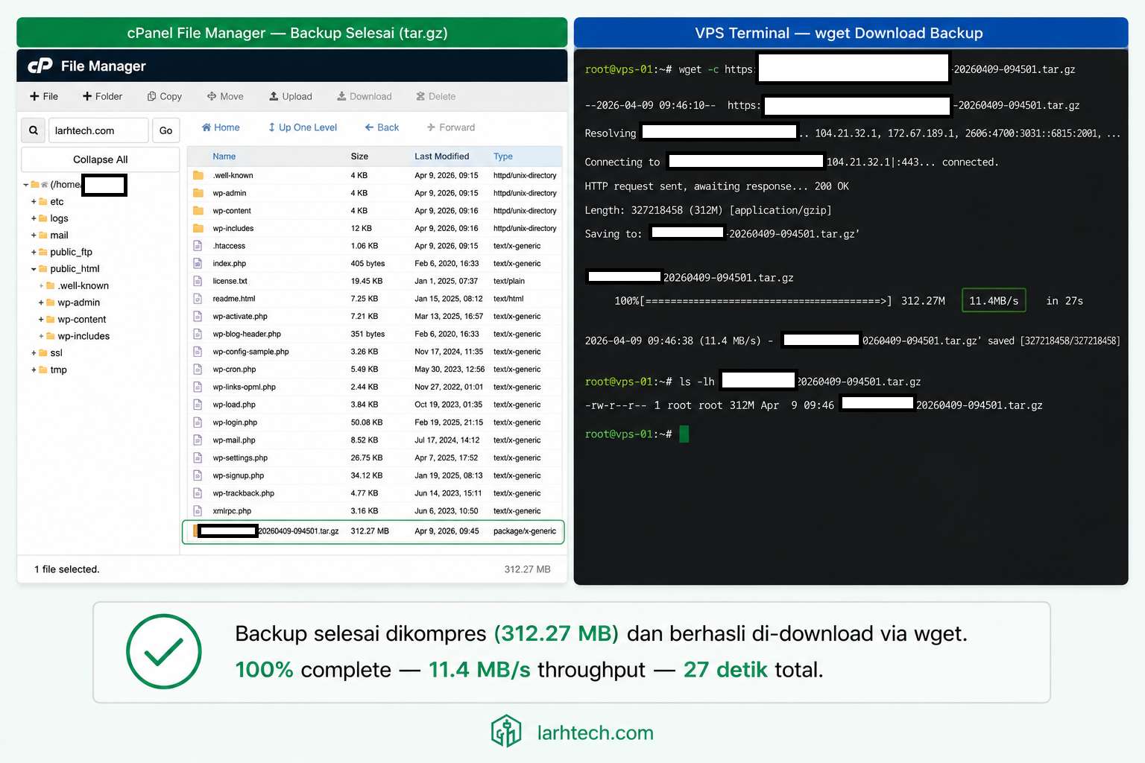Click the Collapse All button
This screenshot has height=763, width=1145.
[101, 159]
